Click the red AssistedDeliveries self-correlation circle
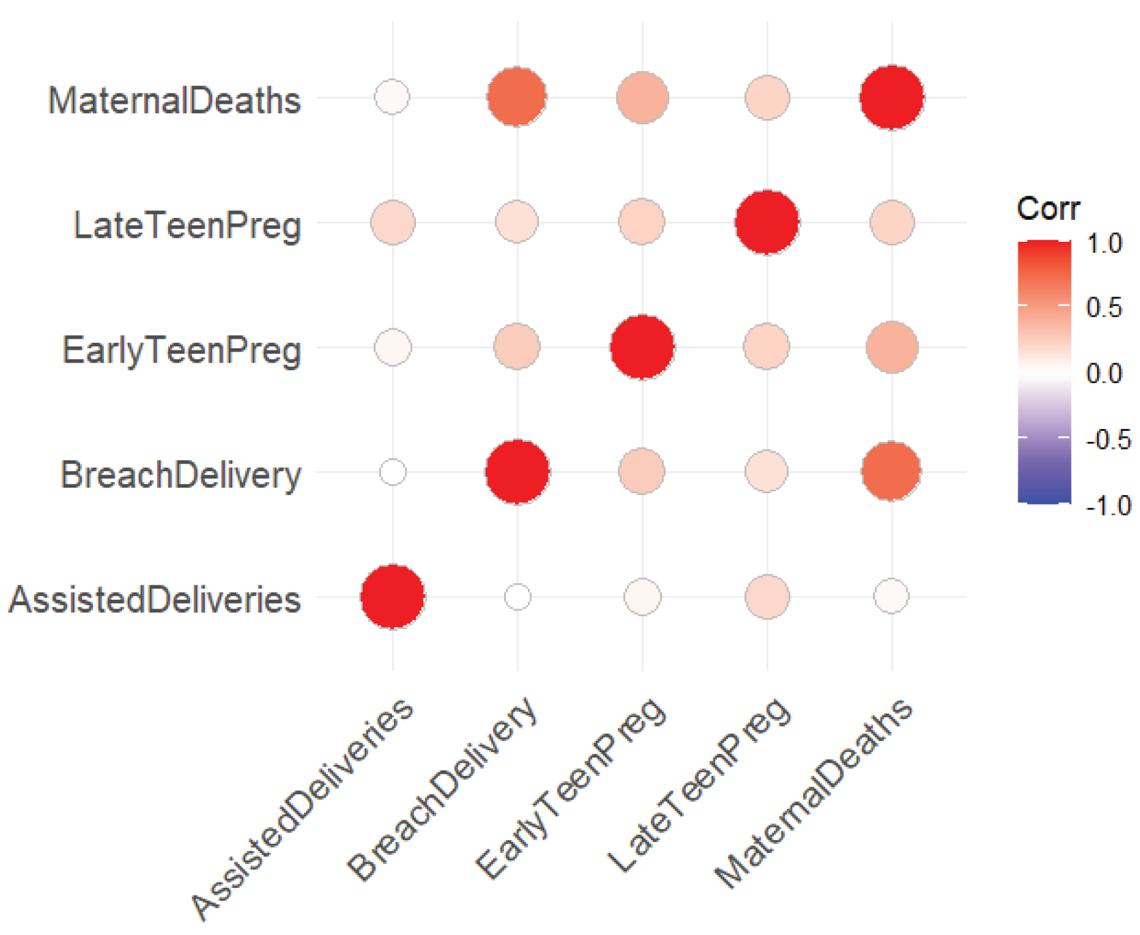The image size is (1140, 935). 393,597
